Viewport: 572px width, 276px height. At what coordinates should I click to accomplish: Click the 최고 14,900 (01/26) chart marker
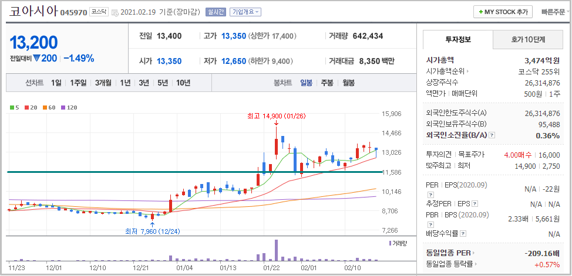pos(276,116)
